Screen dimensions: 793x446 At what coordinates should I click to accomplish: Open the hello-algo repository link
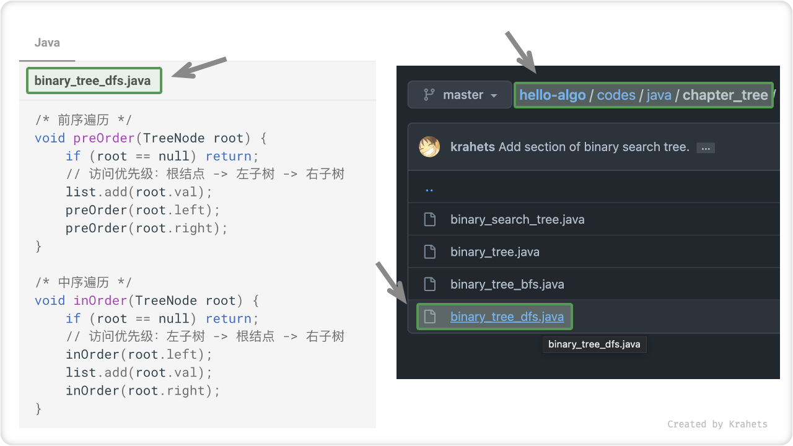click(553, 95)
